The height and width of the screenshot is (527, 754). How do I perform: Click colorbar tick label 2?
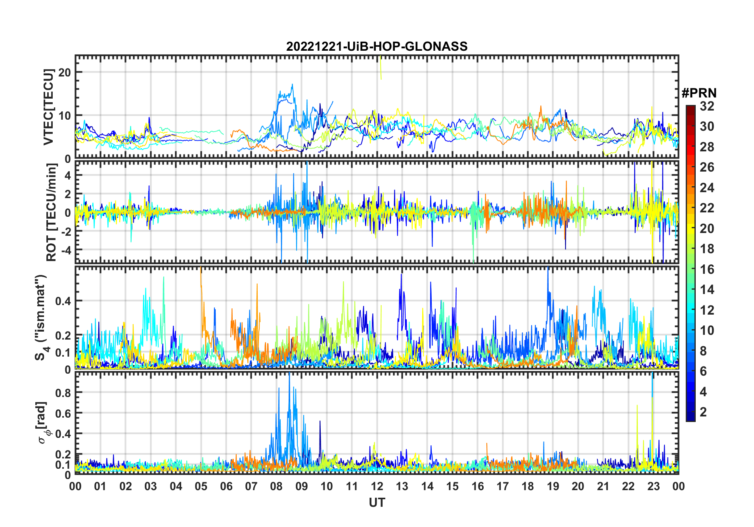[703, 412]
